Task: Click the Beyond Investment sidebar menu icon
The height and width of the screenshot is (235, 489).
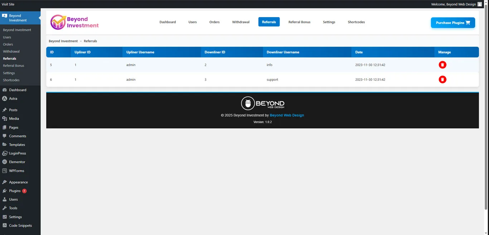Action: 4,16
